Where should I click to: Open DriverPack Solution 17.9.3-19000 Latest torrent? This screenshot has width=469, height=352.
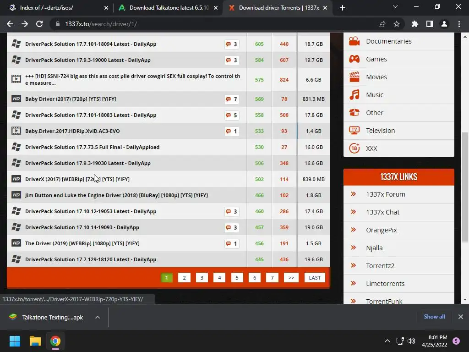tap(88, 60)
